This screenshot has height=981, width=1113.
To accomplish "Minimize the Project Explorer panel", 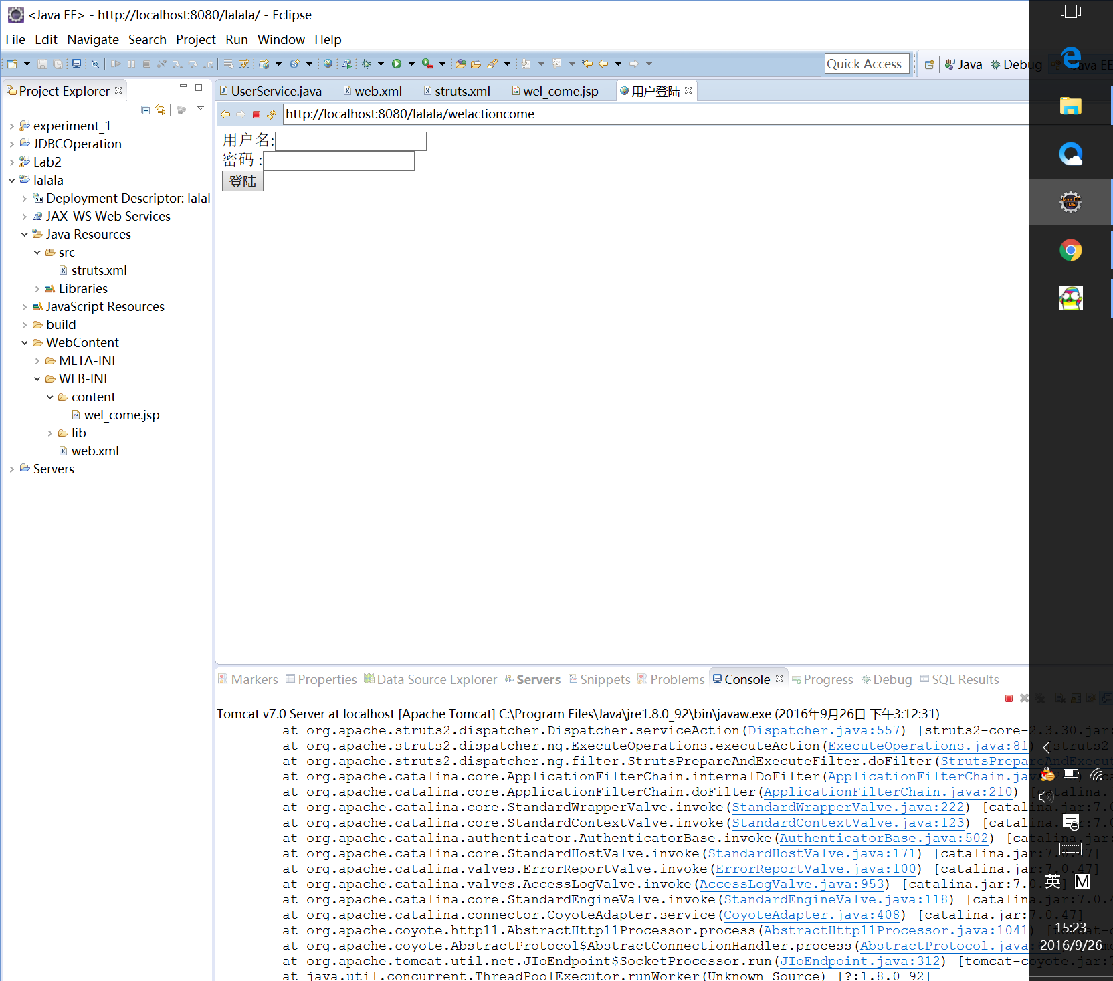I will 183,87.
